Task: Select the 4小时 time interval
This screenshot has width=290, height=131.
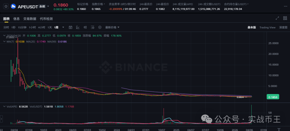Action: point(41,27)
